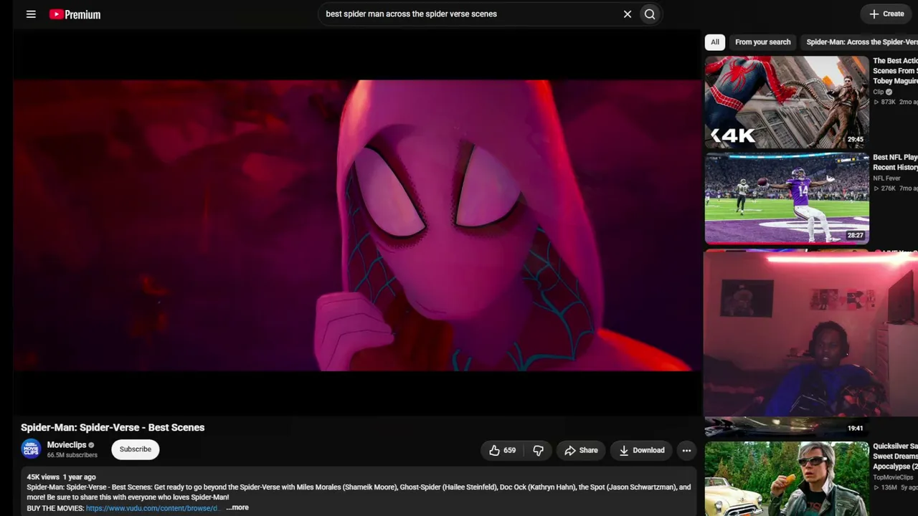
Task: Click the Best NFL Plays video title
Action: 895,162
